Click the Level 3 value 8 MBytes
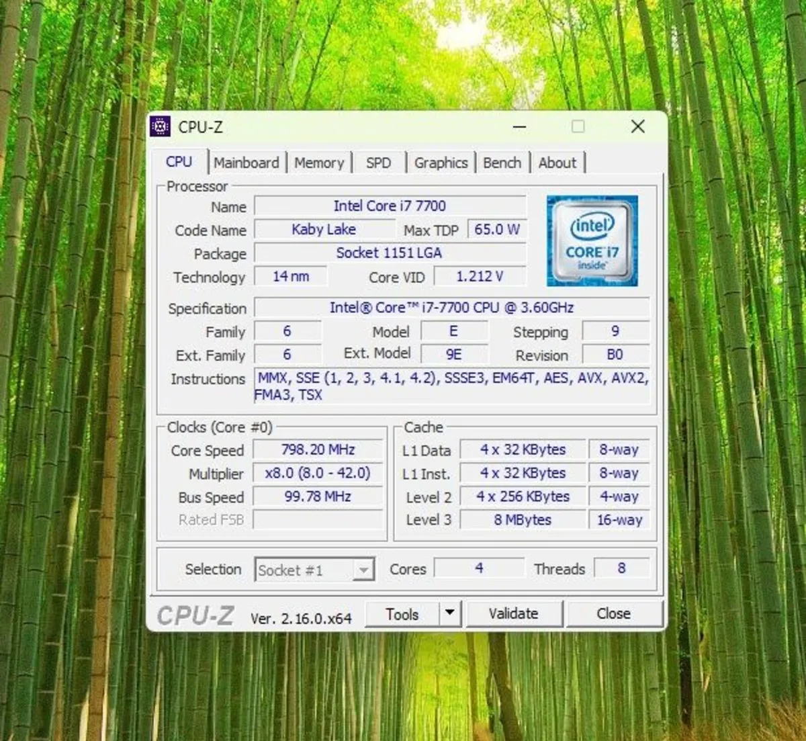This screenshot has height=741, width=806. click(x=523, y=519)
